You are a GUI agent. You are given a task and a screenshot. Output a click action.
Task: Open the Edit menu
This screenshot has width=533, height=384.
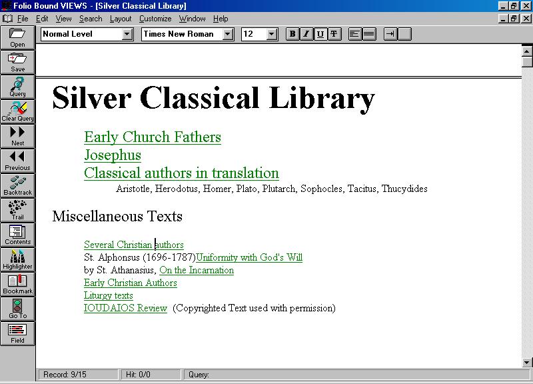(x=42, y=19)
